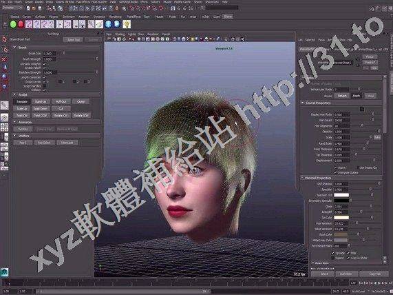Toggle the Collision checkbox

coord(44,90)
